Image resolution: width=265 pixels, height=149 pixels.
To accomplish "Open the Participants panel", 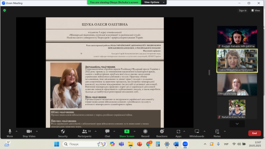I will click(x=84, y=133).
